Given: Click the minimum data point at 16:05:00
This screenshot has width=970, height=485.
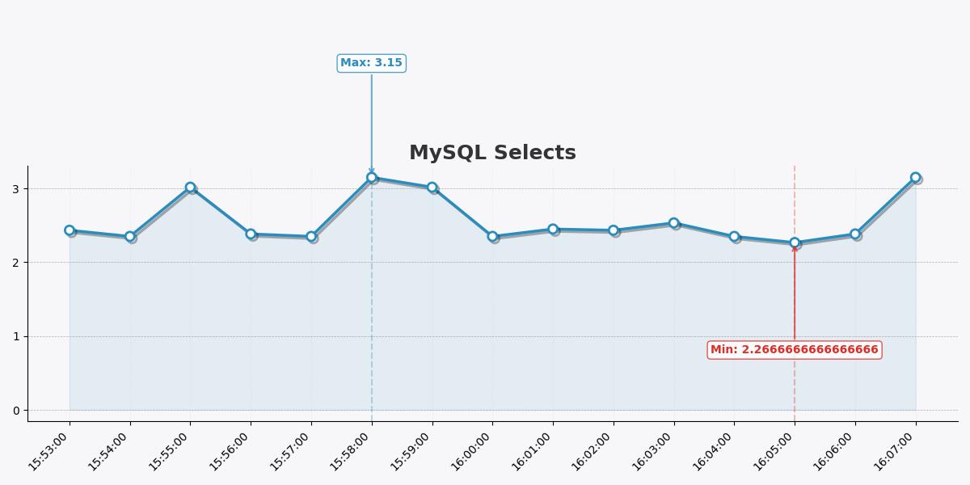Looking at the screenshot, I should click(795, 242).
